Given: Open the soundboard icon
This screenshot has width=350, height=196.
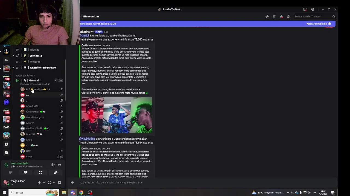Looking at the screenshot, I should (x=56, y=172).
